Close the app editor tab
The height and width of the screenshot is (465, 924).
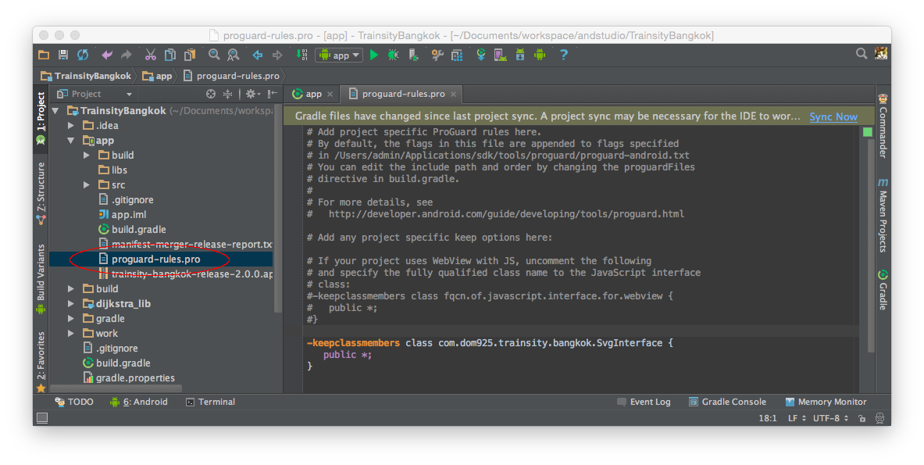click(x=330, y=95)
